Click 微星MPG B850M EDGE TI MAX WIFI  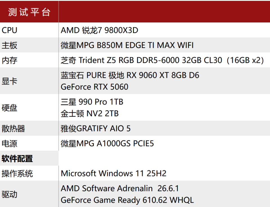coord(127,45)
